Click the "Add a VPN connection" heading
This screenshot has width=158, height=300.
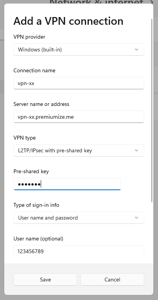(x=68, y=21)
